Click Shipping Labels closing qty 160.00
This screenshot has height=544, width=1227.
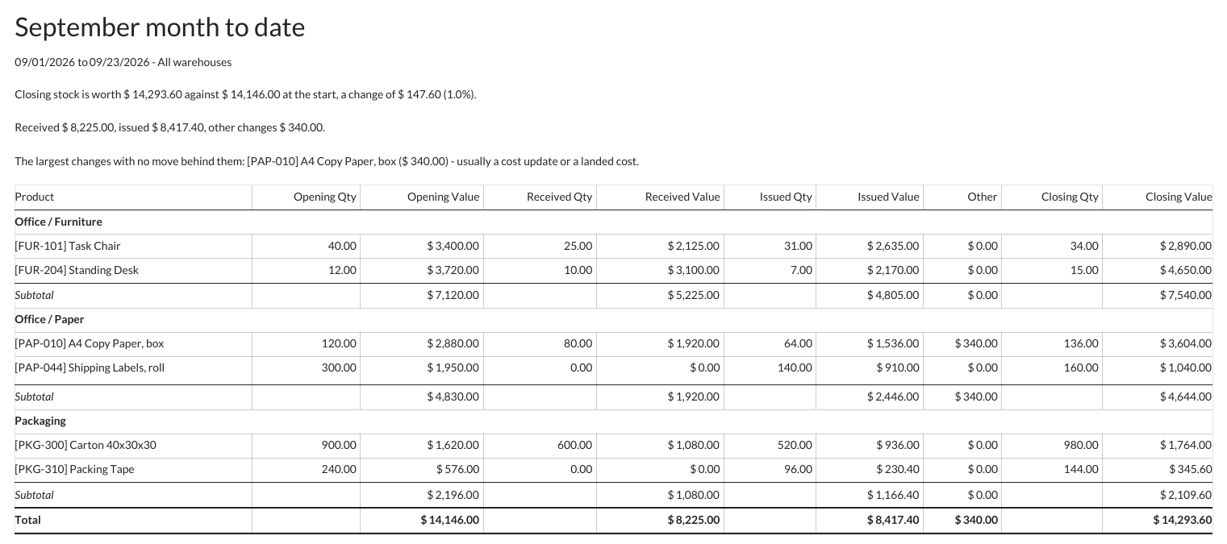1081,368
